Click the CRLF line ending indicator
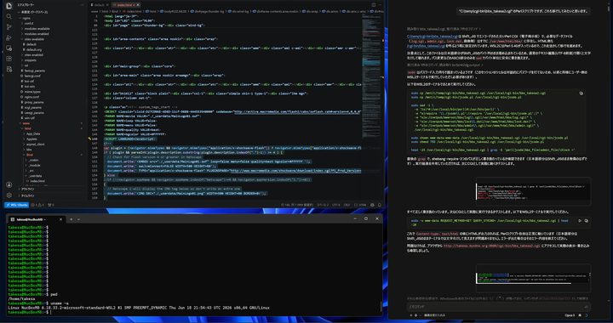The height and width of the screenshot is (323, 613). pos(347,205)
